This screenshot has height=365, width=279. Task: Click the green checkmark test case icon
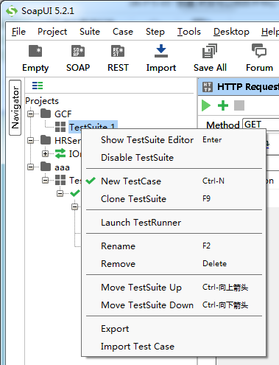pyautogui.click(x=75, y=193)
